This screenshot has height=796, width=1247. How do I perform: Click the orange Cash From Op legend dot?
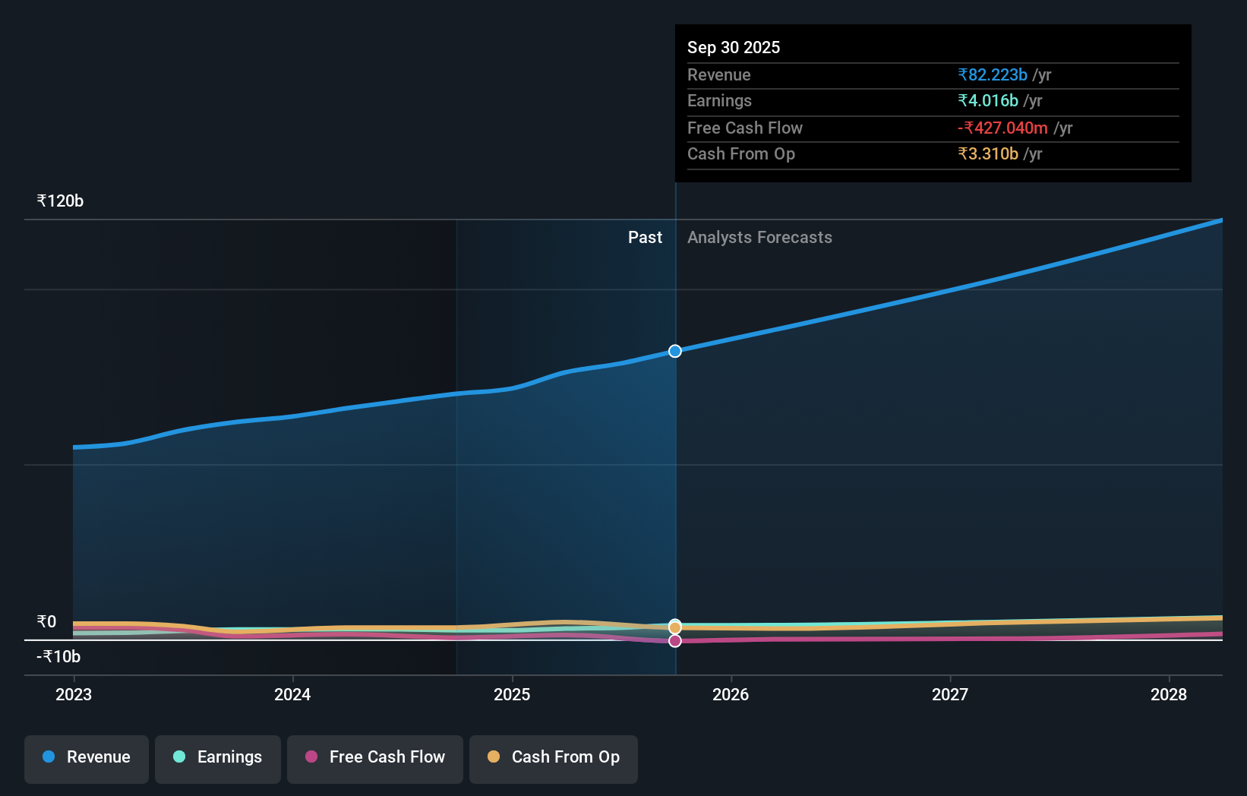(x=494, y=757)
